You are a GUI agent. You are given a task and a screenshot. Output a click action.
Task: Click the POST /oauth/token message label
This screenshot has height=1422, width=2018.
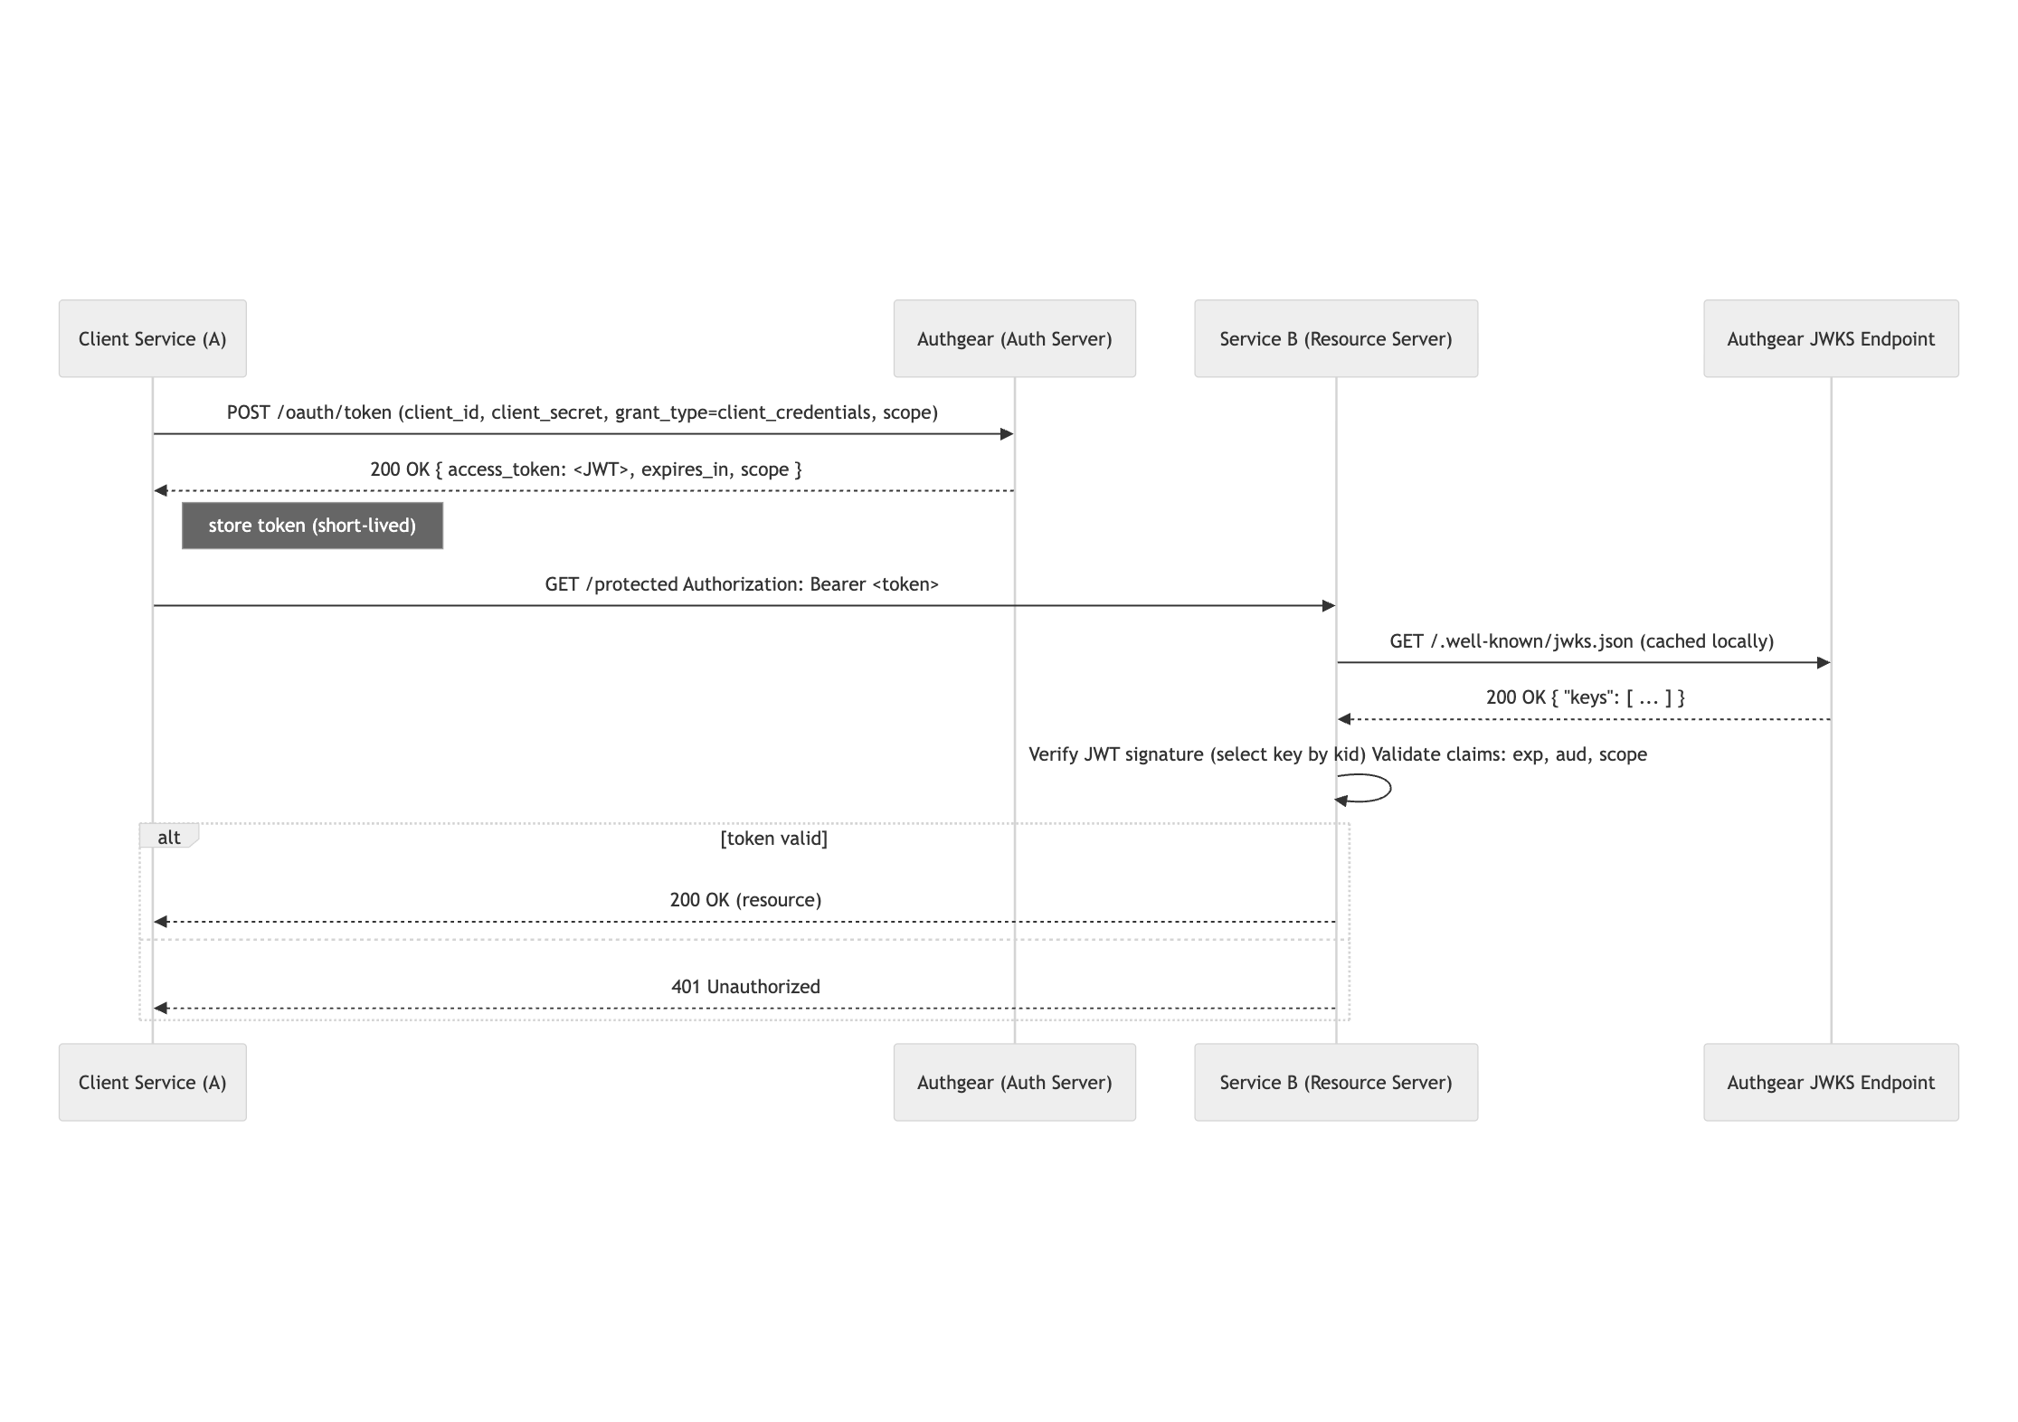(x=582, y=412)
